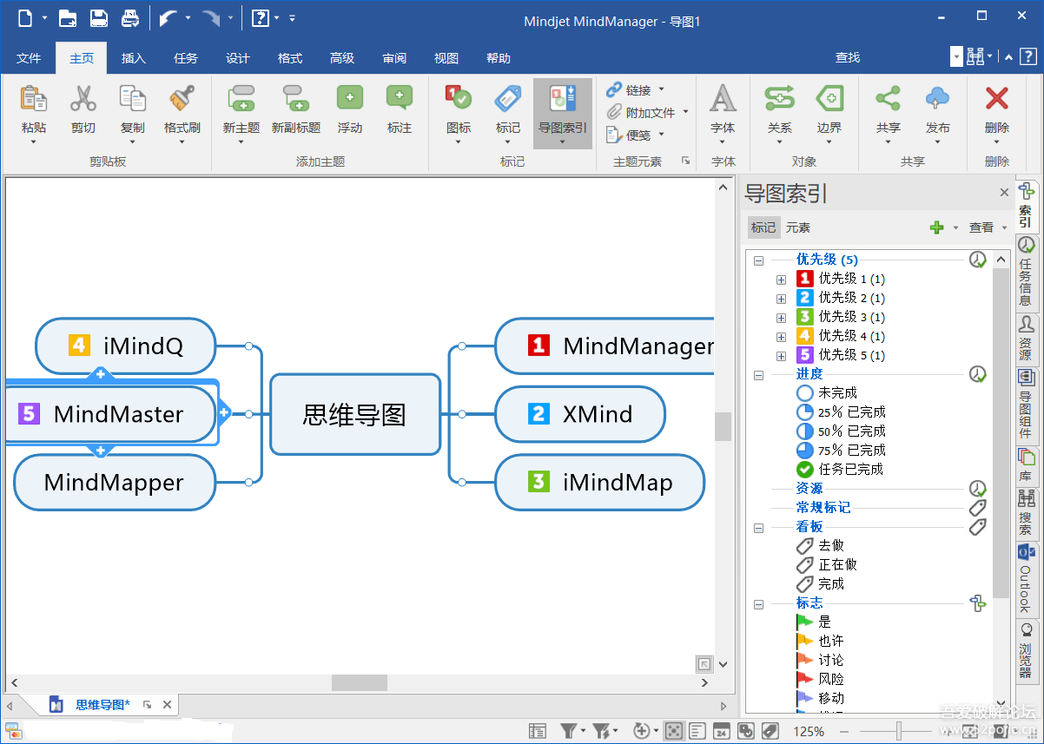Switch to the 设计 ribbon tab
Viewport: 1044px width, 744px height.
(237, 58)
